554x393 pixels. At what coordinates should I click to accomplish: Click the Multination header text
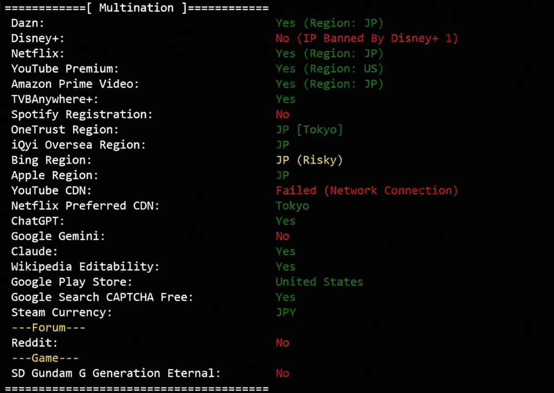coord(137,8)
